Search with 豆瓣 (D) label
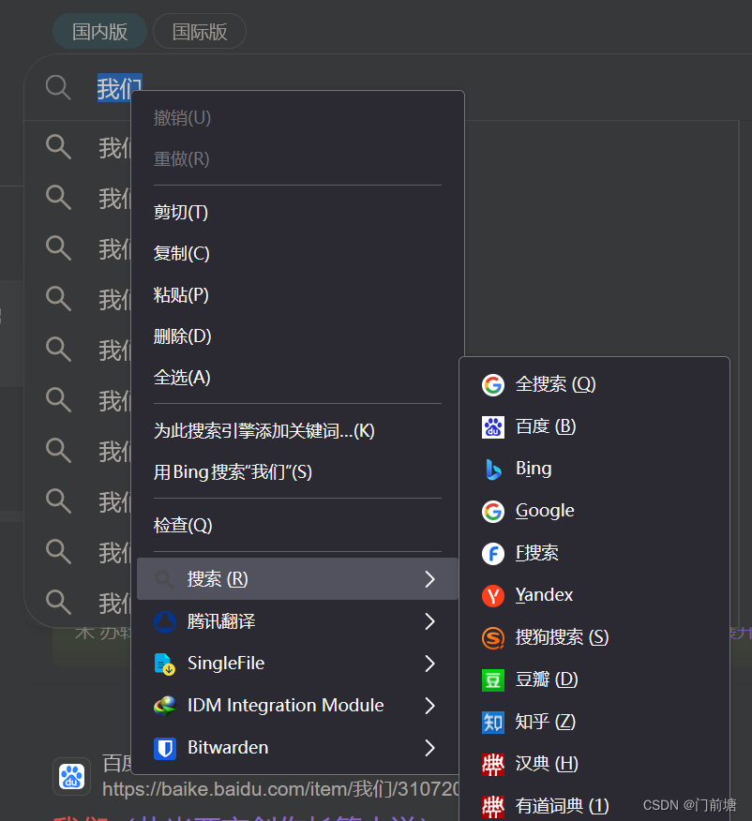 click(x=547, y=680)
